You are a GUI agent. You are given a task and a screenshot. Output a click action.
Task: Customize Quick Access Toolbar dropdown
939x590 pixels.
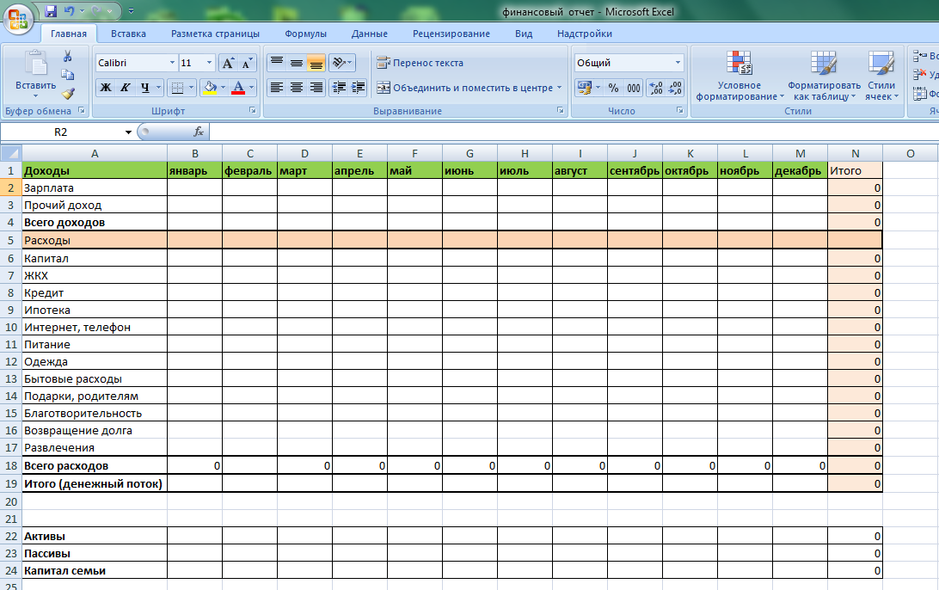(x=132, y=11)
